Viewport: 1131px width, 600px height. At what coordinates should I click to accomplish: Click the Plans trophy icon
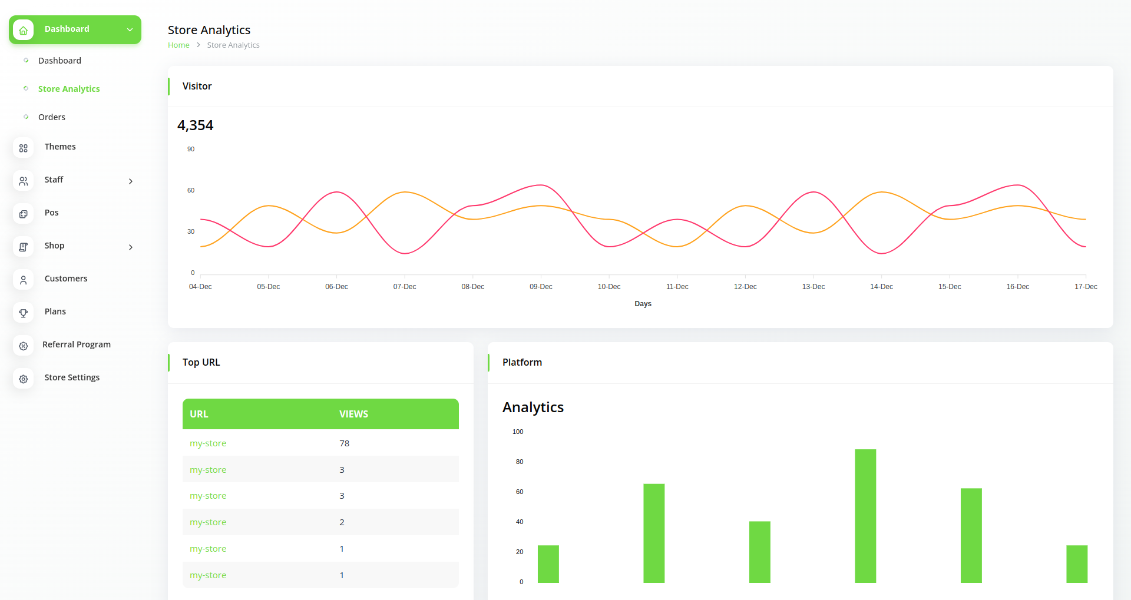24,313
